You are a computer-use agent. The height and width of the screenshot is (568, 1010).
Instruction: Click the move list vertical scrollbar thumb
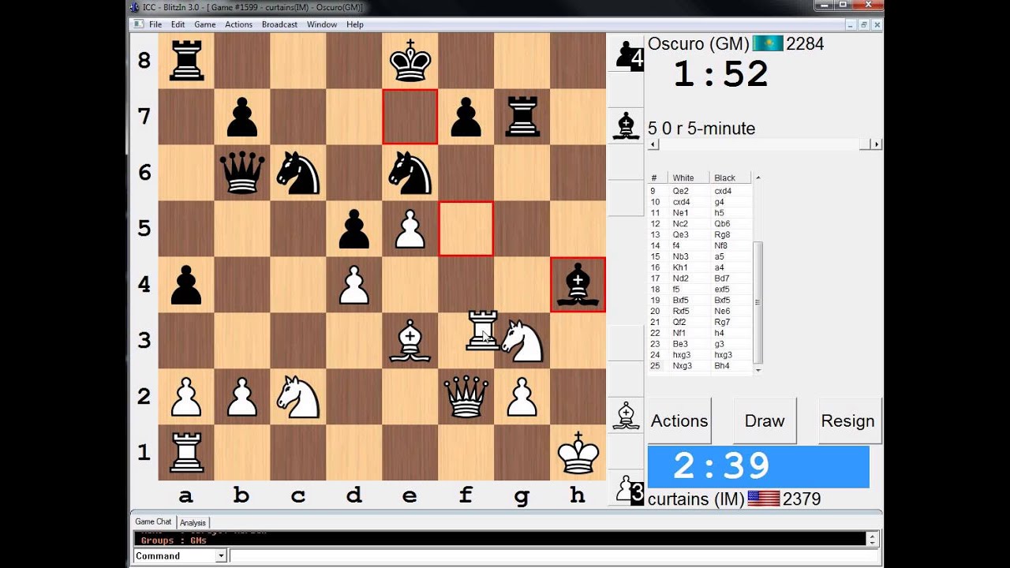pos(757,301)
